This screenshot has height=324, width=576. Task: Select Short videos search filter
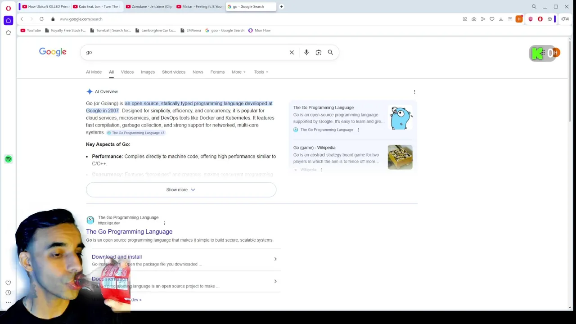pos(174,72)
